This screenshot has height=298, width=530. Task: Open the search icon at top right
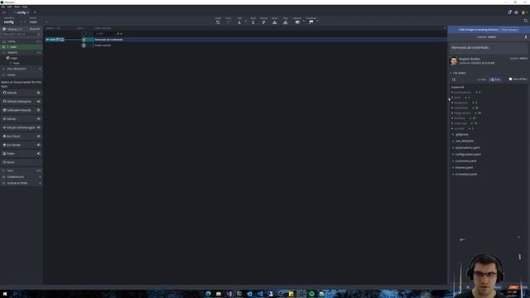click(x=526, y=21)
